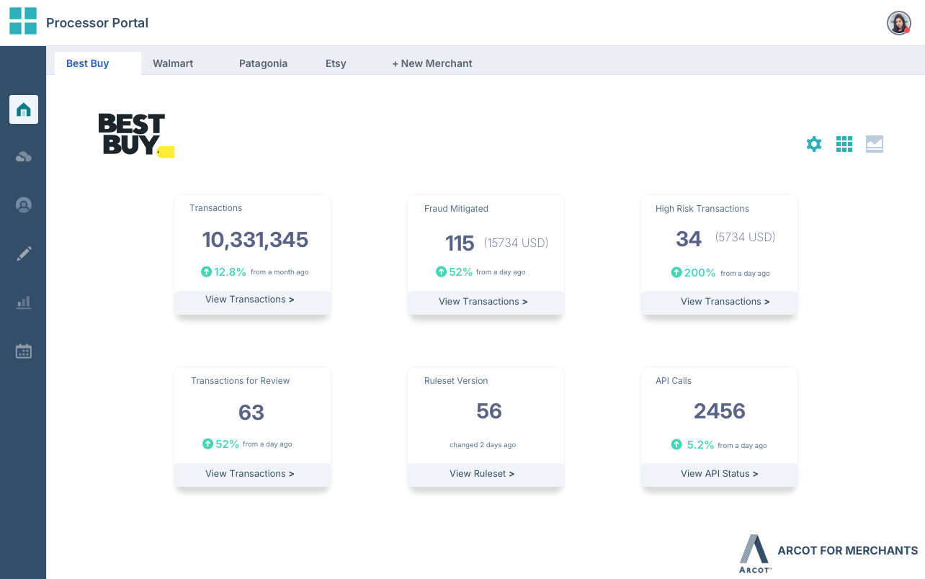Image resolution: width=925 pixels, height=579 pixels.
Task: Open the merchant settings gear icon
Action: tap(814, 144)
